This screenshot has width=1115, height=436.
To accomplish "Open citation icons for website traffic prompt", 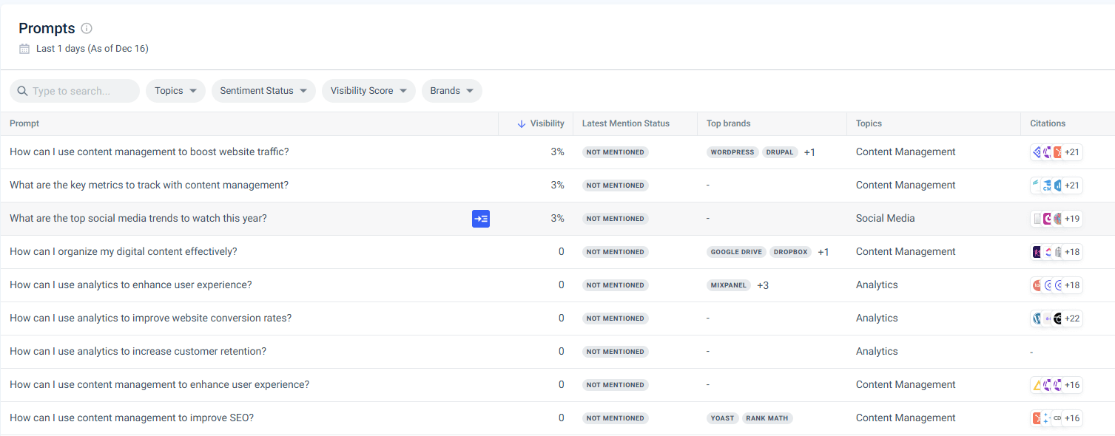I will (1056, 152).
